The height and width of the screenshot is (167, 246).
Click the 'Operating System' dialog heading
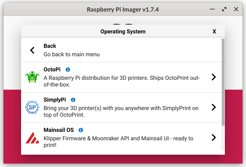[123, 32]
